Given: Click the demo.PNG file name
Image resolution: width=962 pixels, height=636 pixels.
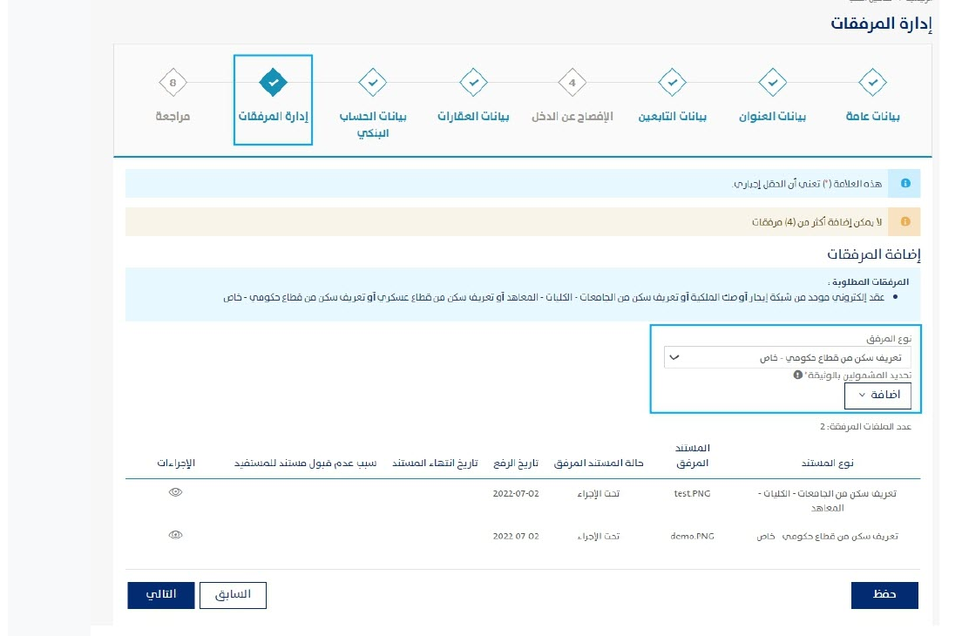Looking at the screenshot, I should pos(692,536).
